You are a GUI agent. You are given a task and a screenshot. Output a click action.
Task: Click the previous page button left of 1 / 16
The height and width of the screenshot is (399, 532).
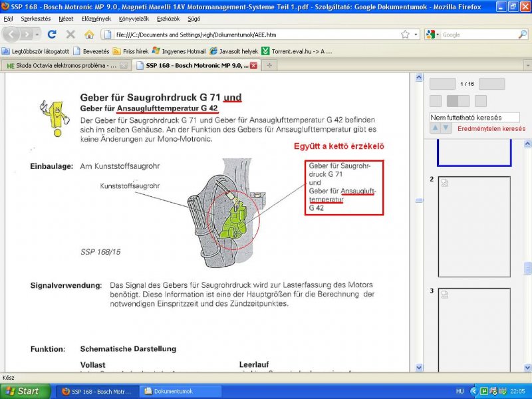(442, 84)
